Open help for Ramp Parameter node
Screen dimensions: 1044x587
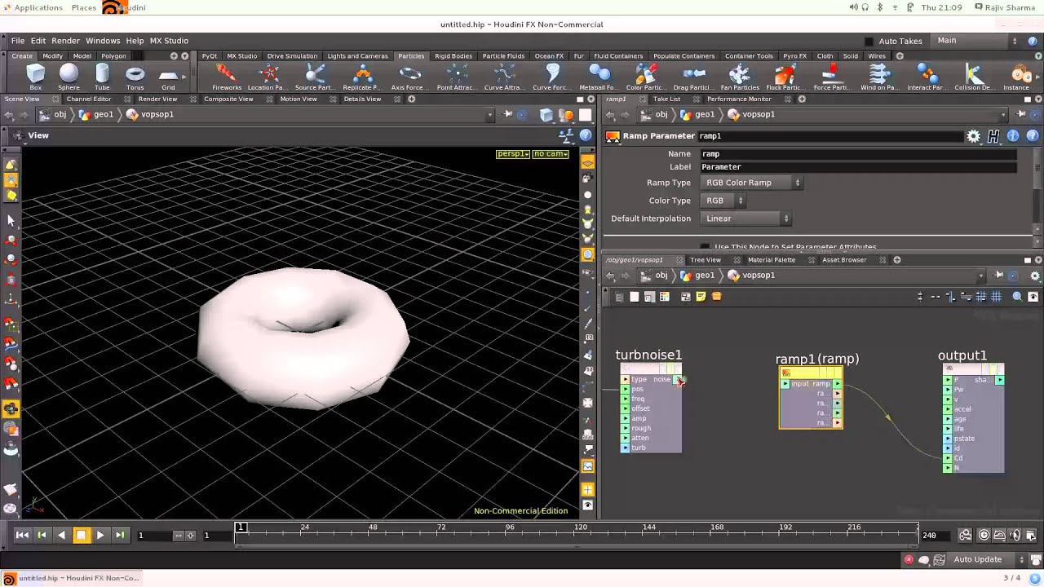[1033, 136]
